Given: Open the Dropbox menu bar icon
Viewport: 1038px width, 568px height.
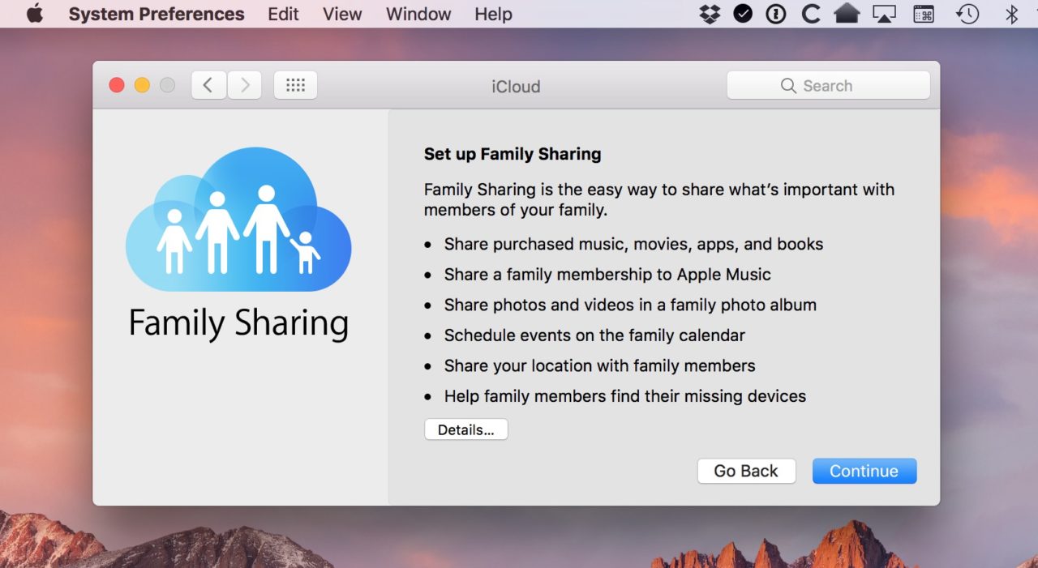Looking at the screenshot, I should pos(710,14).
